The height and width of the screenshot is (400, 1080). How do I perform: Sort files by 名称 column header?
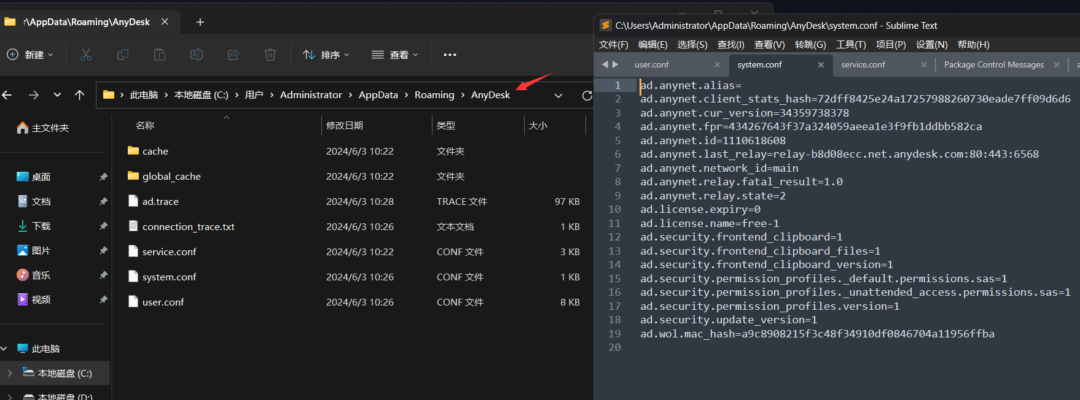(145, 125)
